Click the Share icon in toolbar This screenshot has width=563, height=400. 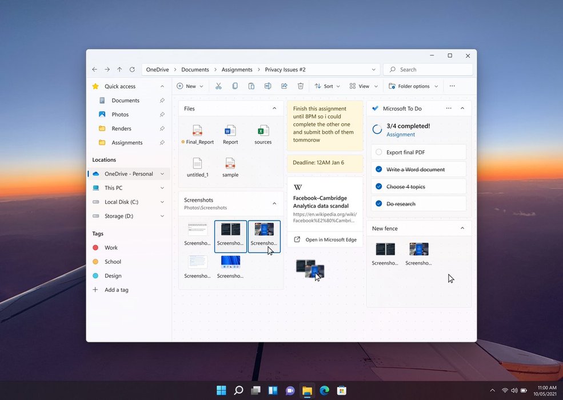(284, 86)
